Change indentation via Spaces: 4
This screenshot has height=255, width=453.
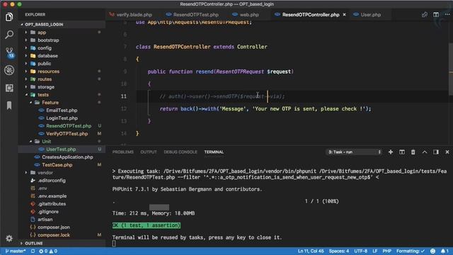[x=339, y=251]
